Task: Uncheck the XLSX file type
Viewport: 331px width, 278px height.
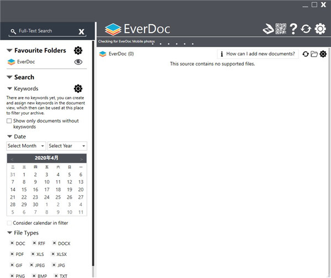Action: click(x=53, y=254)
